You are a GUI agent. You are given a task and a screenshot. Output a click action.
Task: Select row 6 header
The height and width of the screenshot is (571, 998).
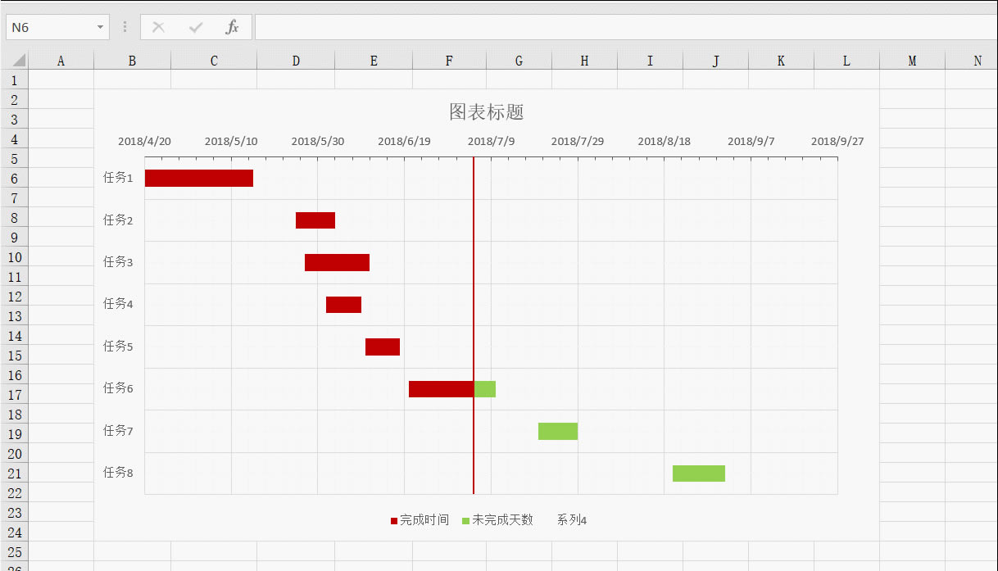point(15,179)
